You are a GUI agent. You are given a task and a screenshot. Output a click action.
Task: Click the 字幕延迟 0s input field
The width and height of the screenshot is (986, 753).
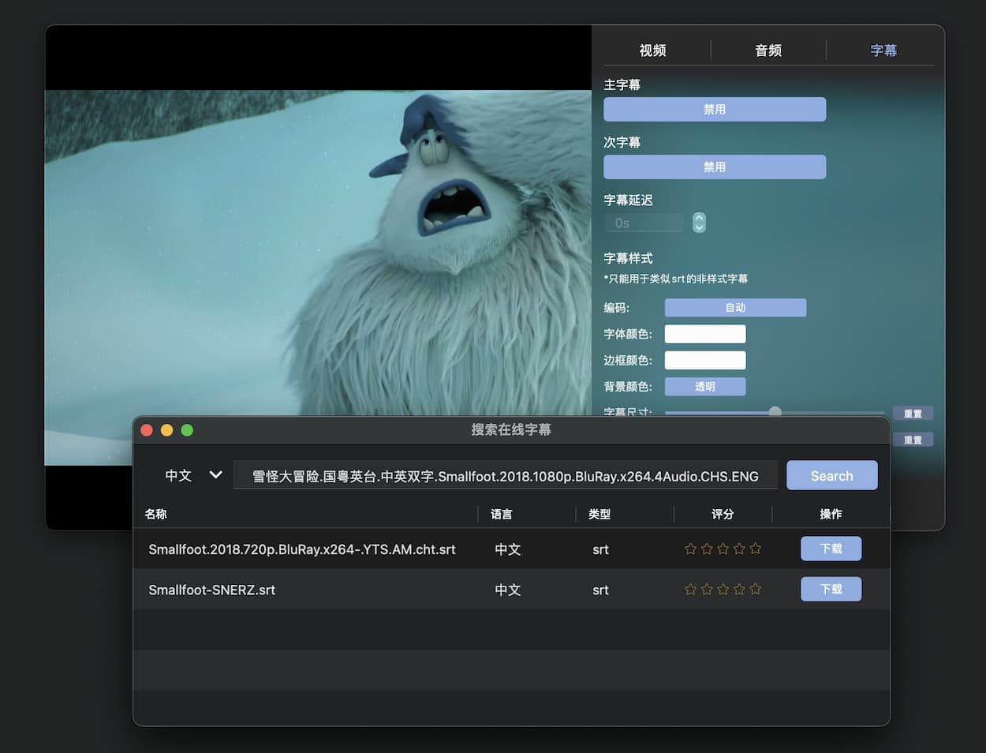[x=644, y=223]
